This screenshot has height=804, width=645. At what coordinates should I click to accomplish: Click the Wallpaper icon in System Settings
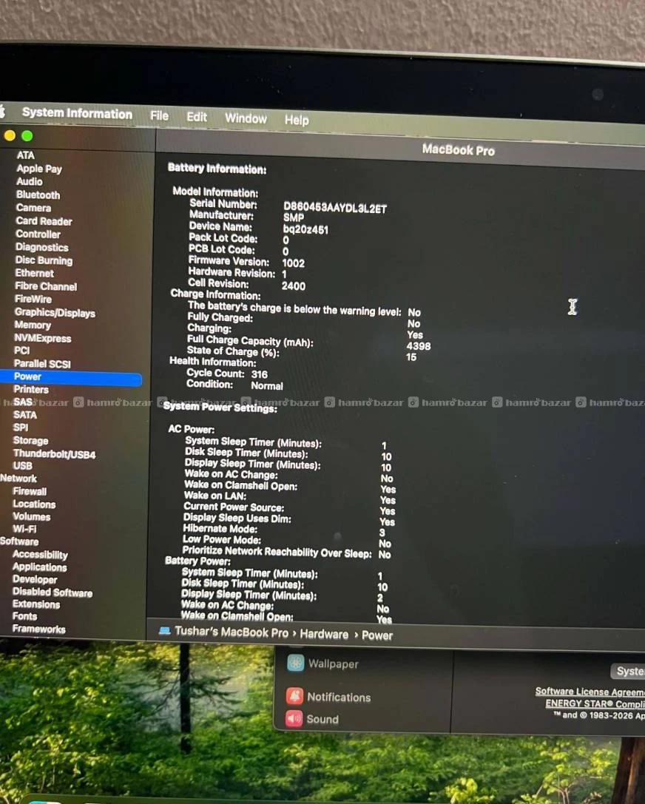pyautogui.click(x=295, y=663)
